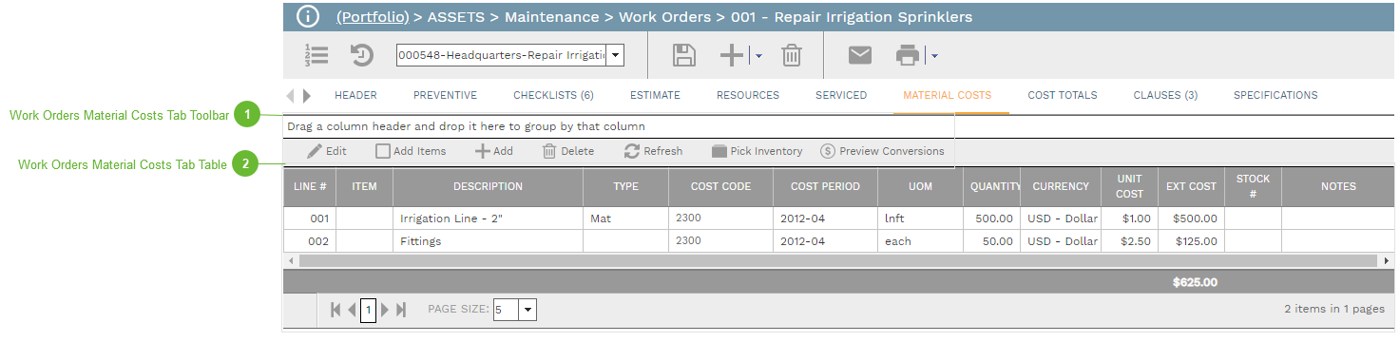Image resolution: width=1400 pixels, height=342 pixels.
Task: Click the COST PERIOD column header
Action: coord(825,186)
